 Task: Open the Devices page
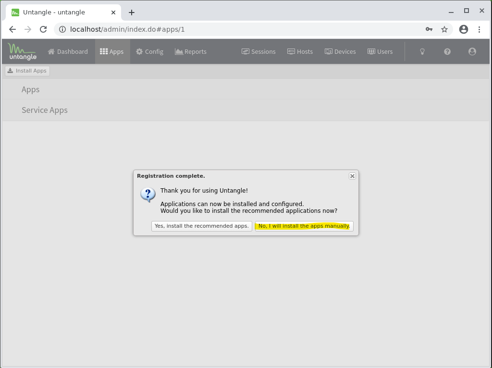(x=340, y=51)
